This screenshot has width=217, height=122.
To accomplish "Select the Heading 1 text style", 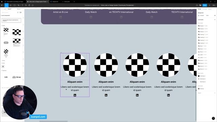I will 203,35.
